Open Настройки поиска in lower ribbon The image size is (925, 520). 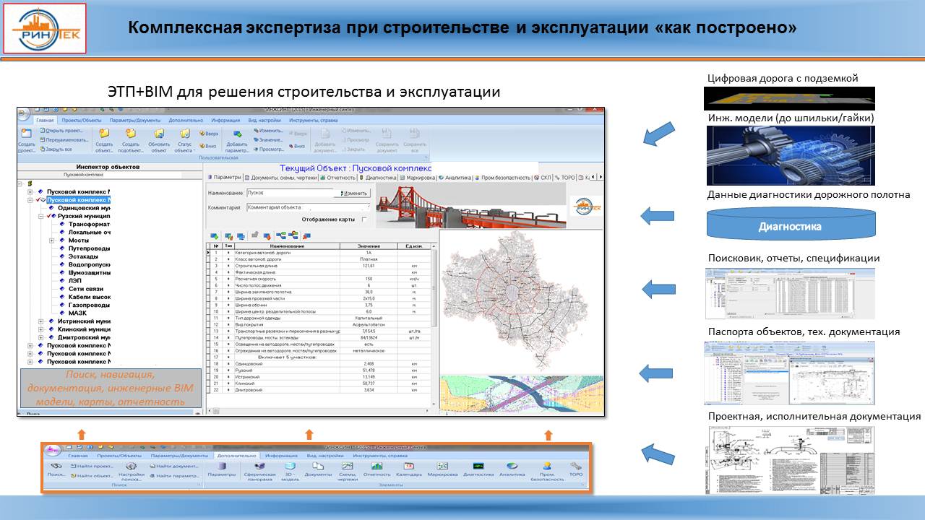tap(132, 467)
